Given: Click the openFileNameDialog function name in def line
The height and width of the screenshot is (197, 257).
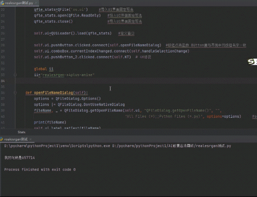Looking at the screenshot, I should [53, 93].
